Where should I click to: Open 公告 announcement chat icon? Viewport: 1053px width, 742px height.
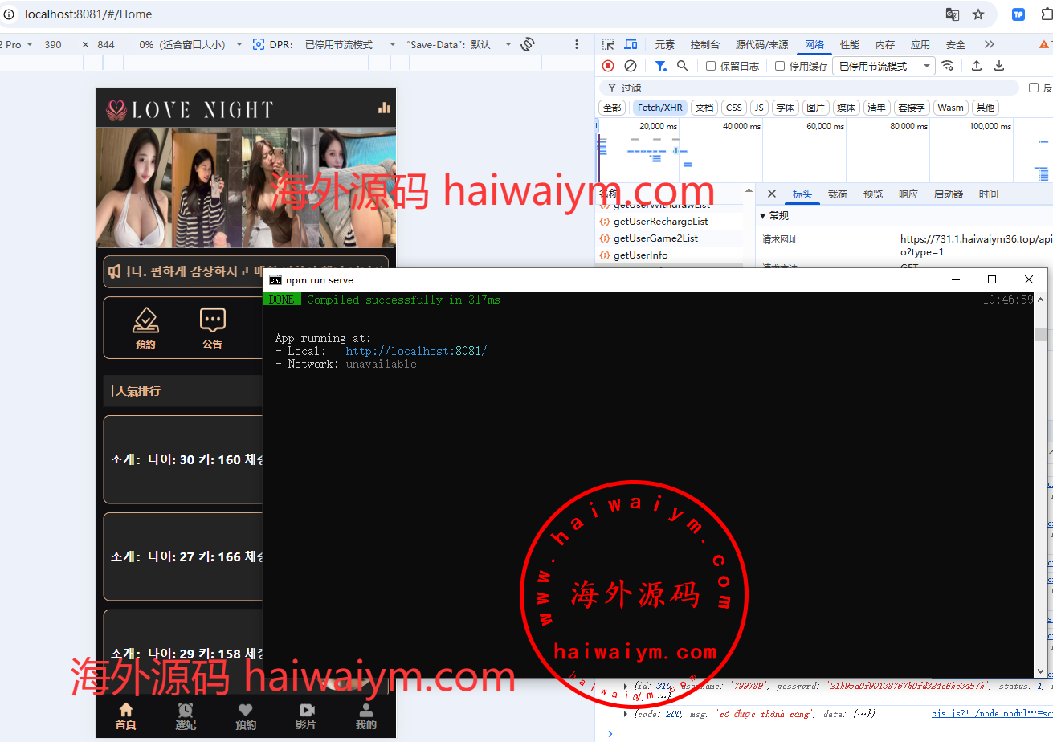(x=213, y=328)
